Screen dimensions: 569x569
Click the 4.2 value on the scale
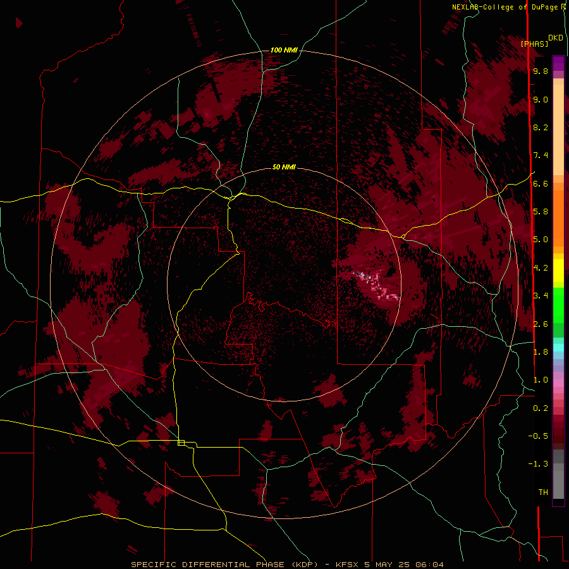[x=541, y=268]
